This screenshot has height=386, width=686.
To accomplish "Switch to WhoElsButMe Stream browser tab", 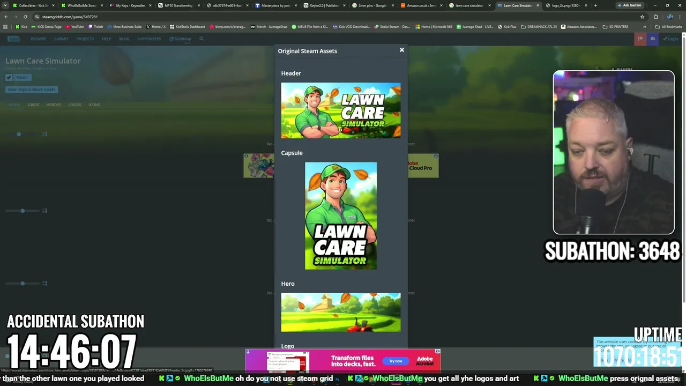I will [82, 5].
